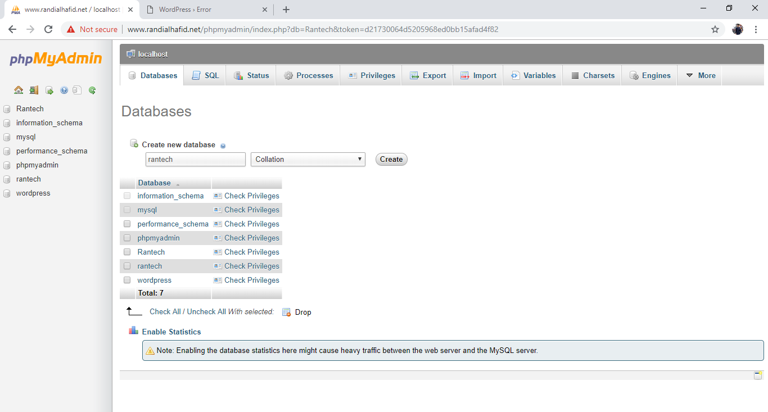
Task: Click the Log out door icon
Action: coord(34,90)
